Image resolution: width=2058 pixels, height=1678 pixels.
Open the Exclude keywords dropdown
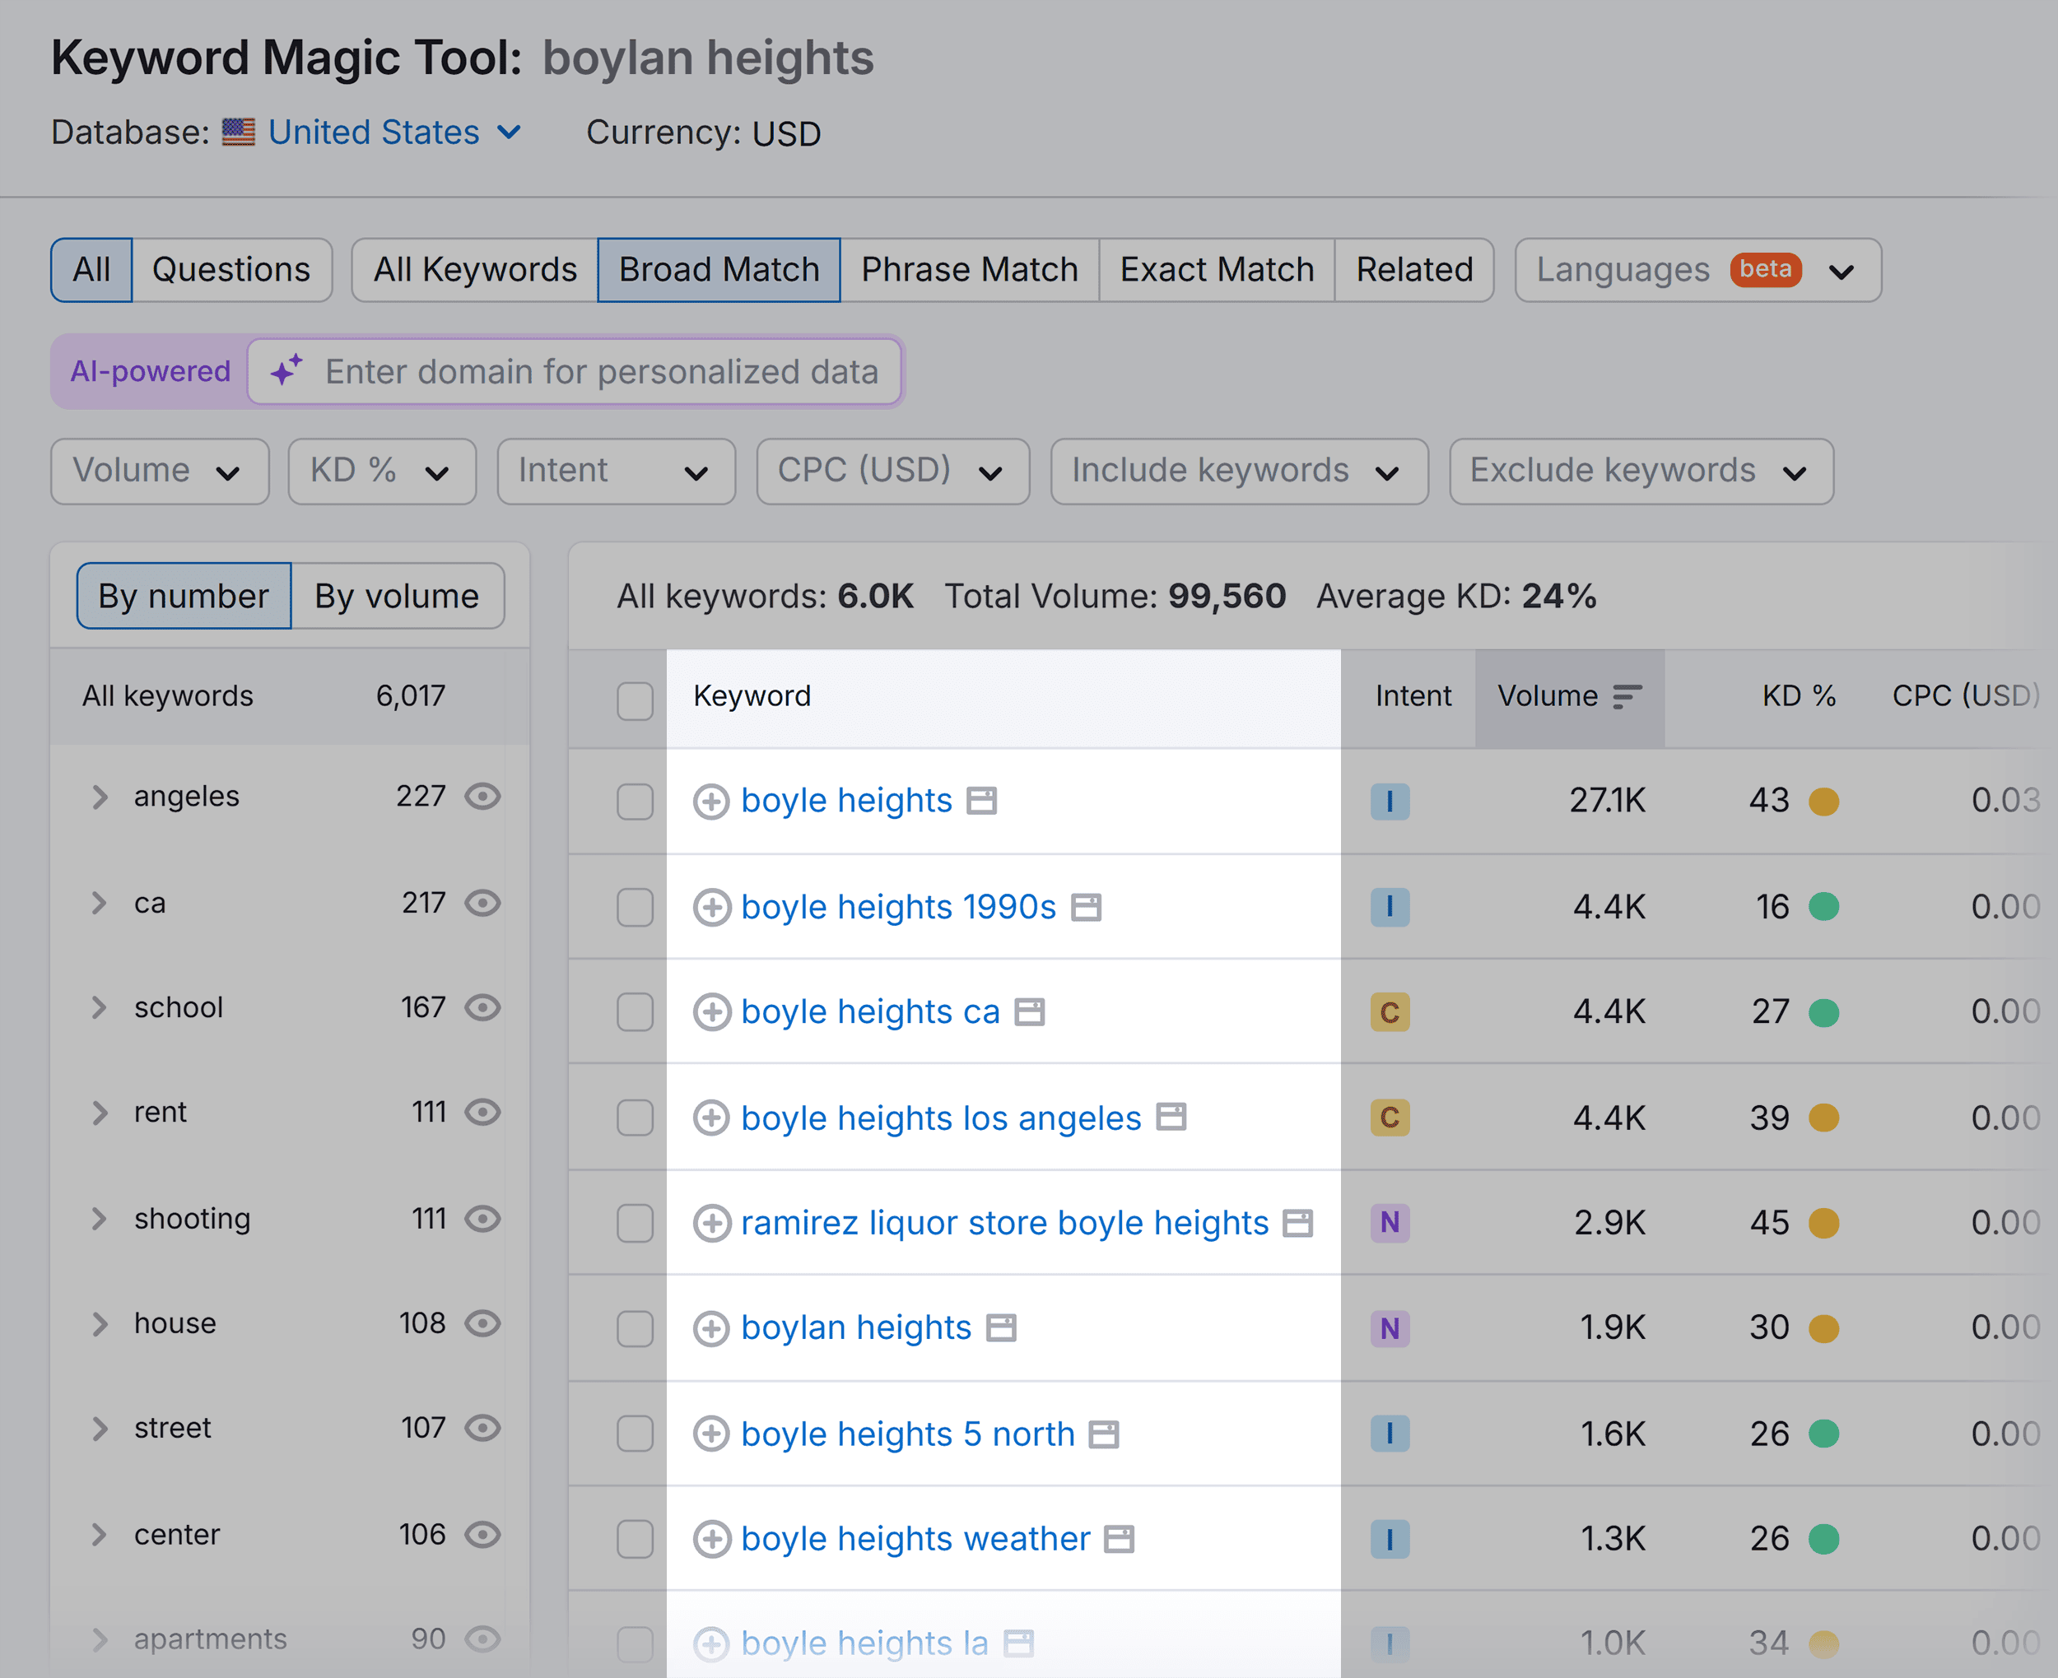tap(1641, 472)
